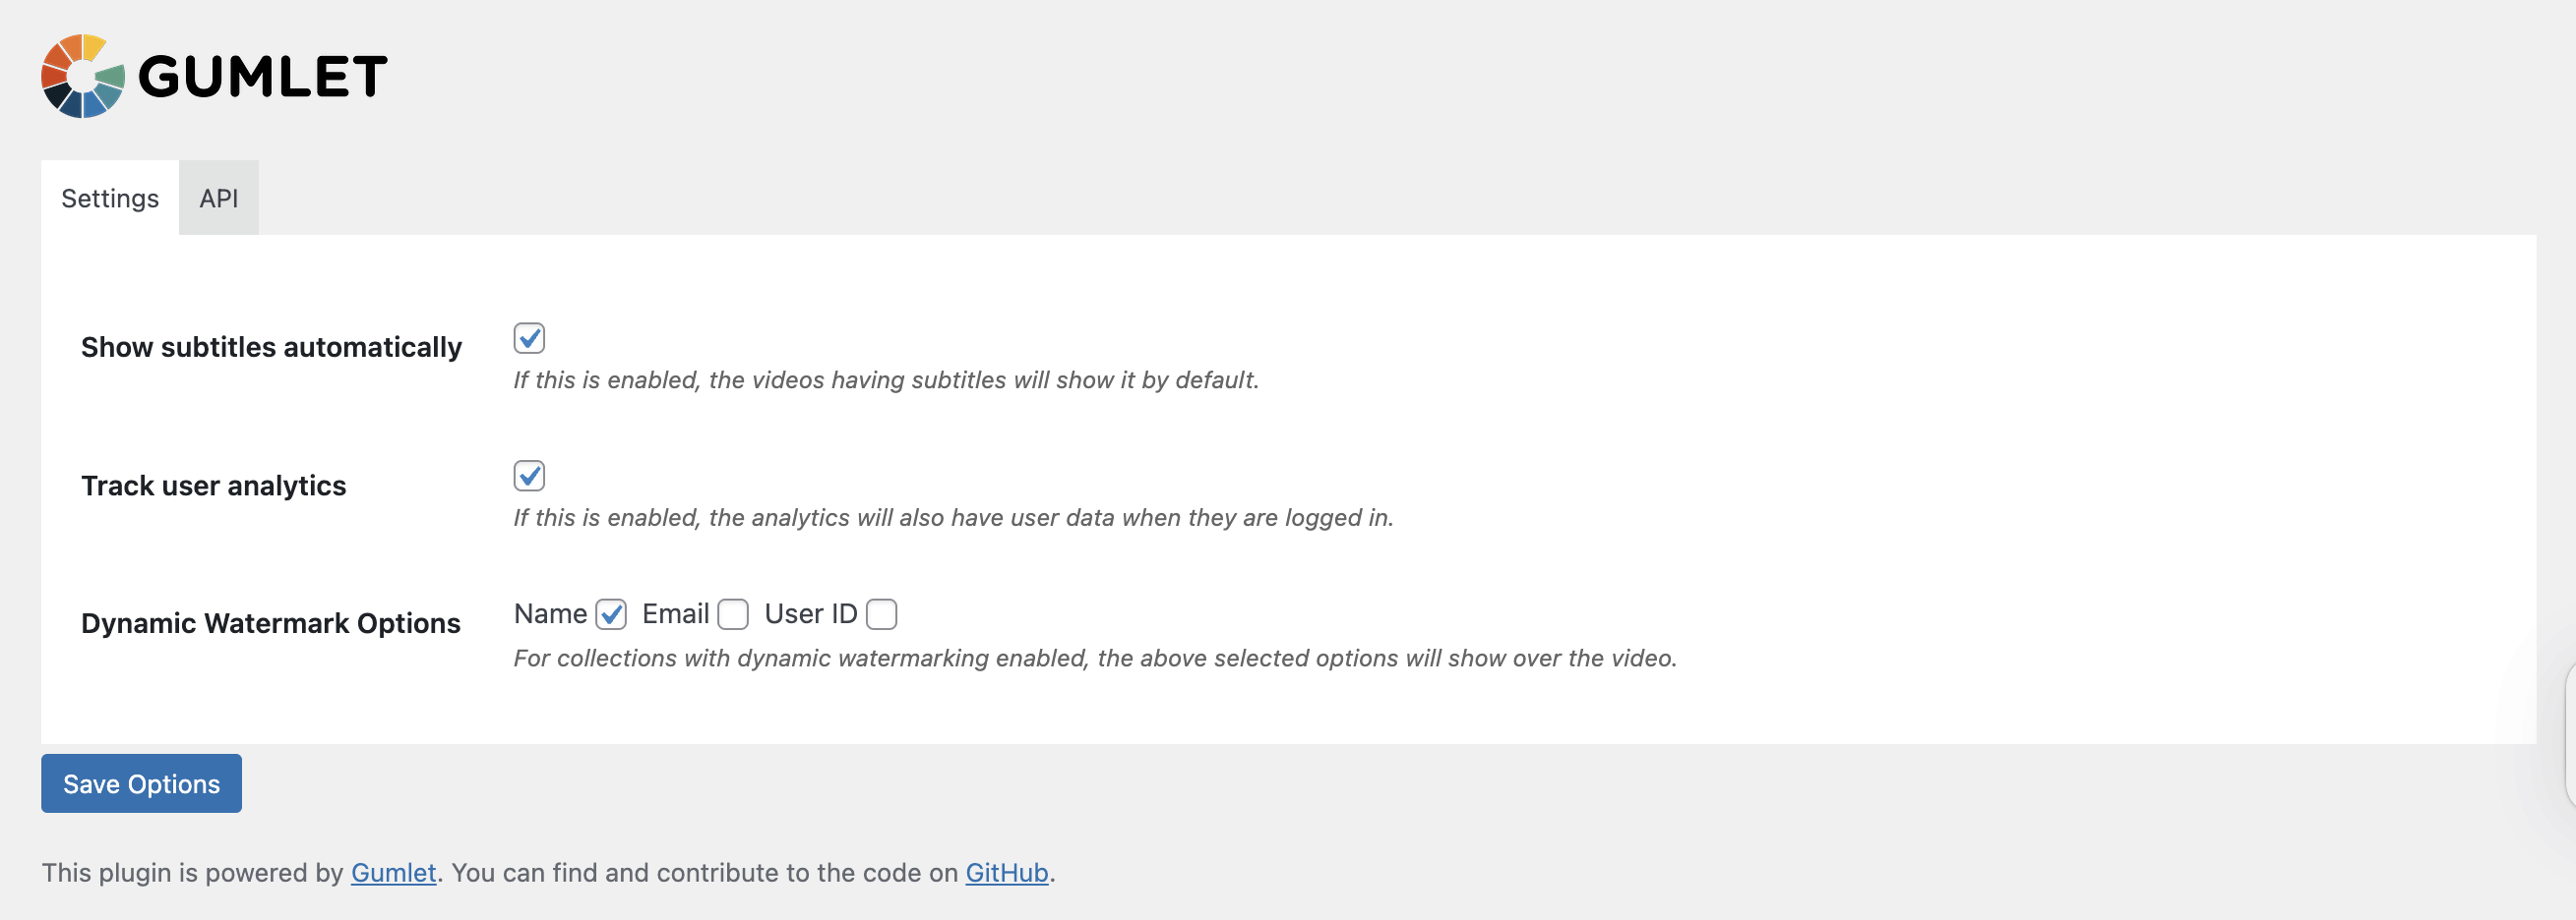
Task: Click the Email option label text
Action: (x=675, y=614)
